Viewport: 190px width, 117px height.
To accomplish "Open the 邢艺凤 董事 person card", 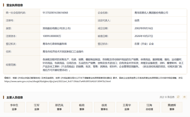I will 59,107.
